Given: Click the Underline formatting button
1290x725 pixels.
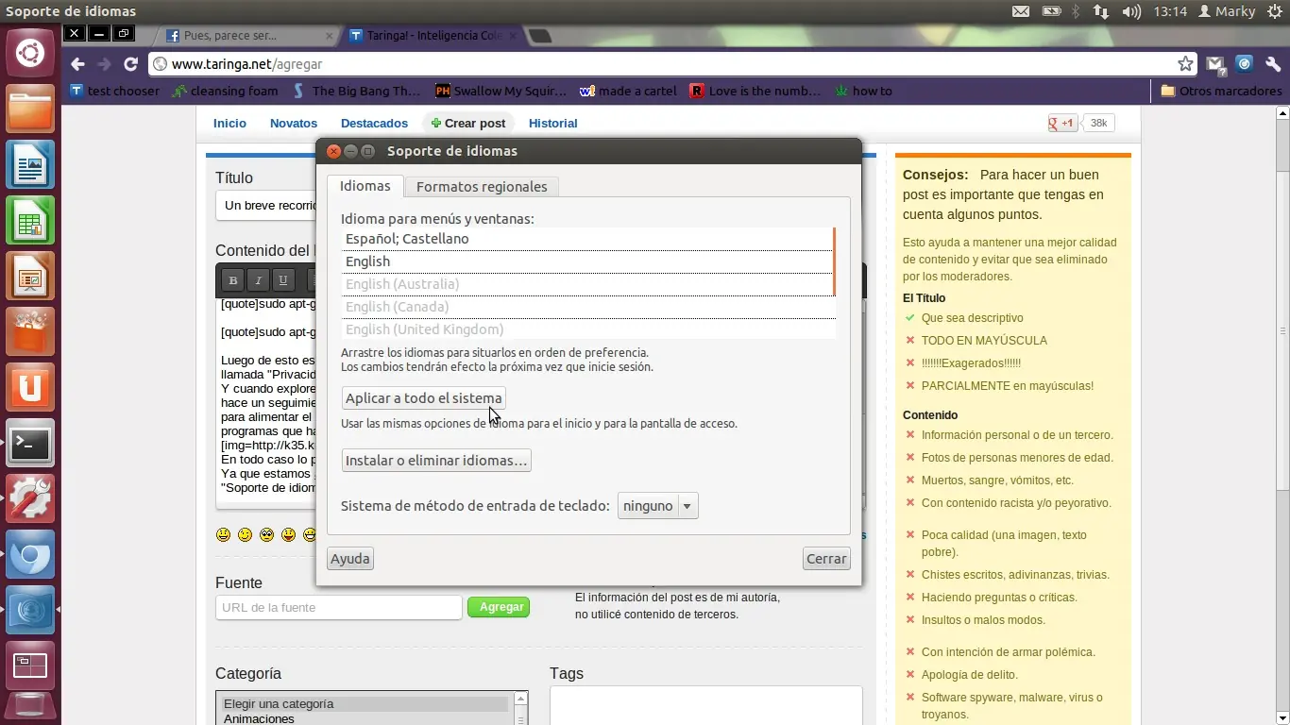Looking at the screenshot, I should (x=282, y=280).
